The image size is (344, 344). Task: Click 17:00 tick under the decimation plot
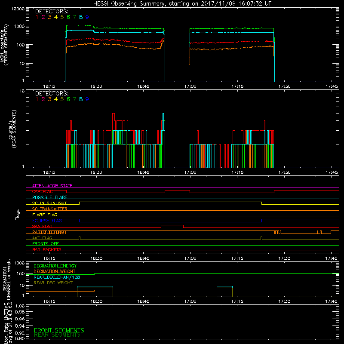190,301
